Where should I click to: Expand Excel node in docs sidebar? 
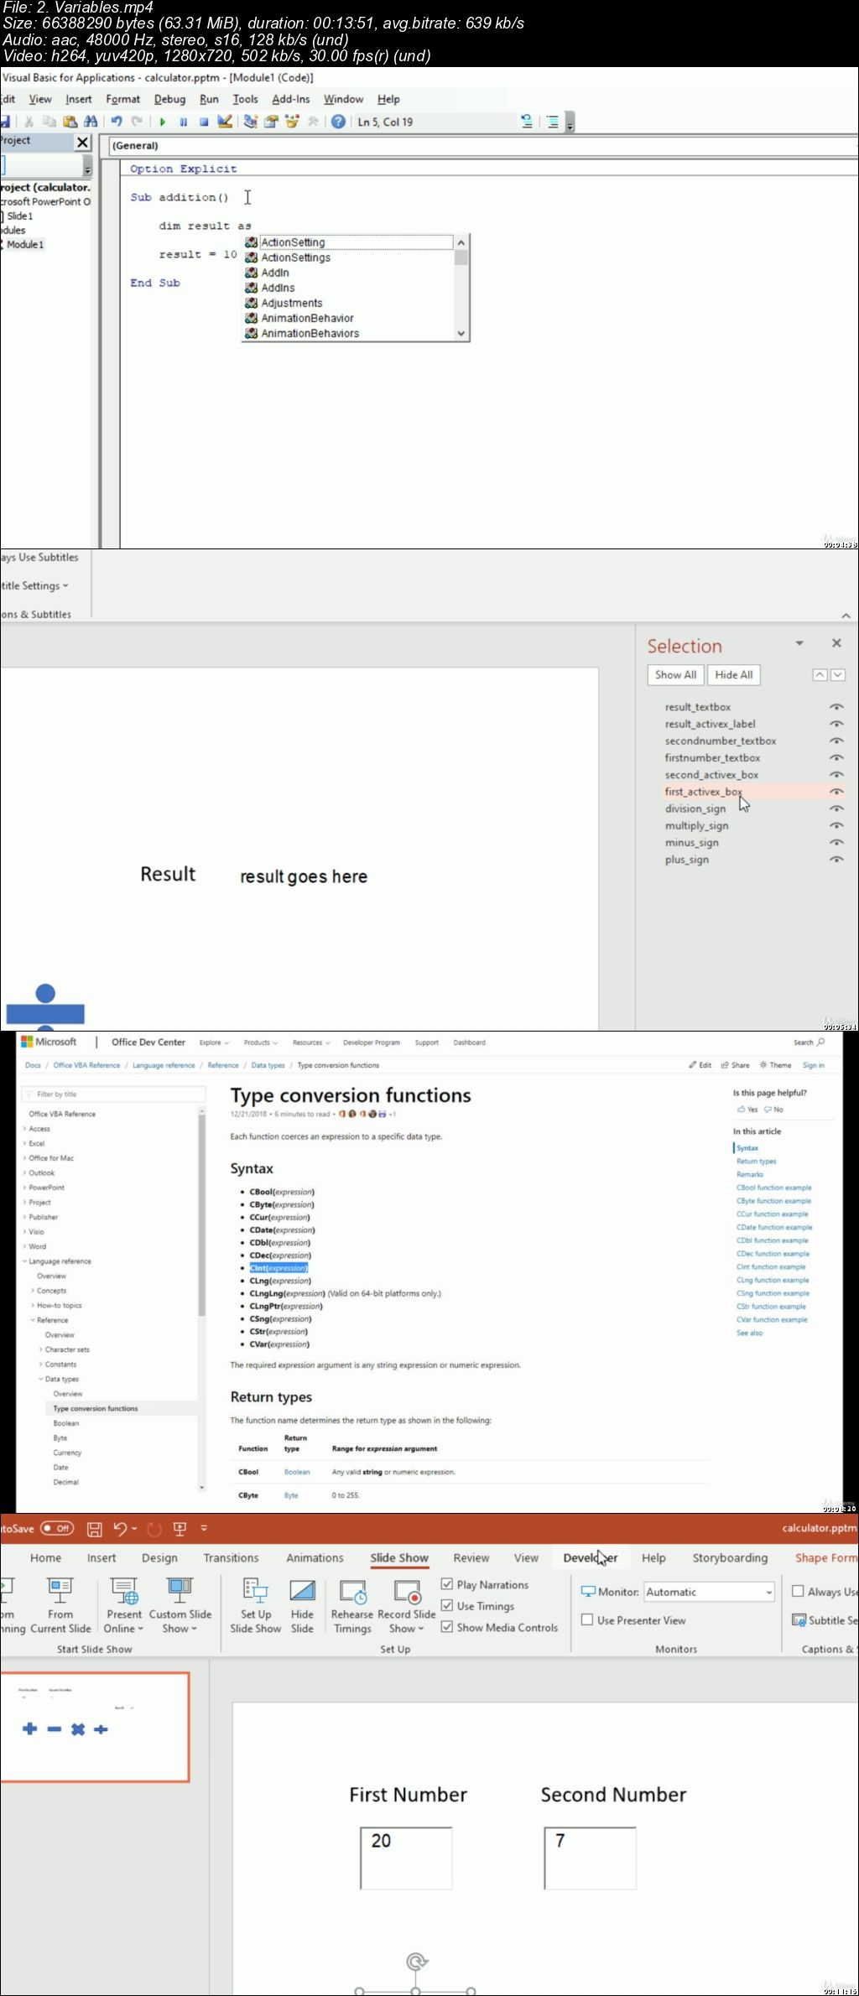(25, 1143)
